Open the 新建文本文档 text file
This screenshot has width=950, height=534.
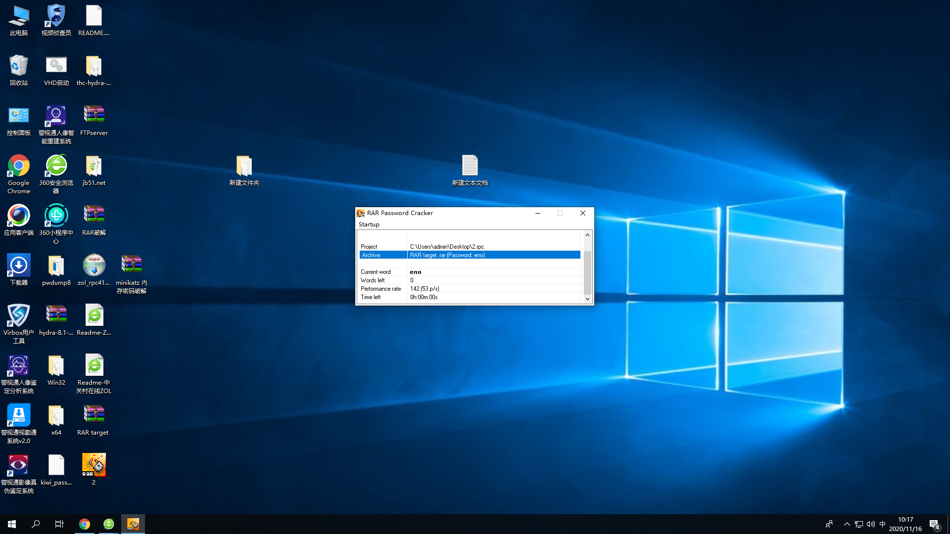[470, 166]
